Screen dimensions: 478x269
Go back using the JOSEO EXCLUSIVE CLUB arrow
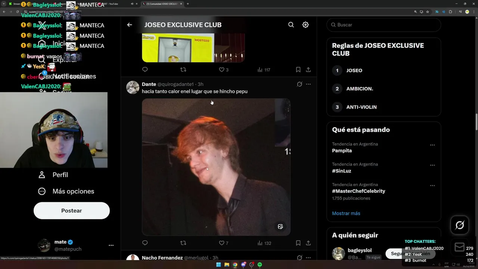coord(130,25)
